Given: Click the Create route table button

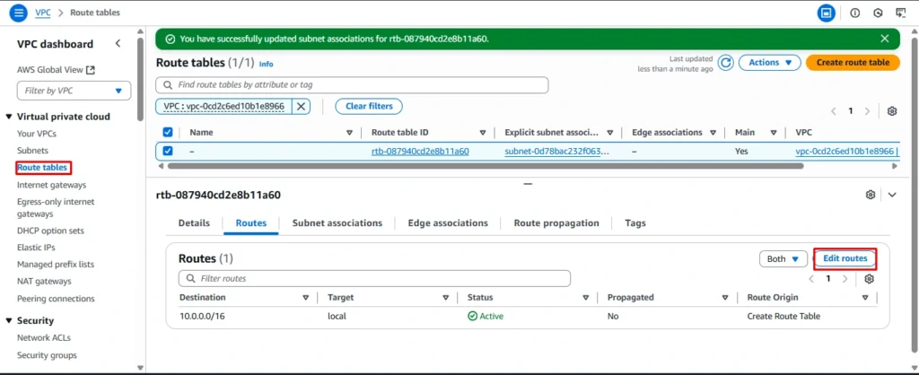Looking at the screenshot, I should 853,63.
